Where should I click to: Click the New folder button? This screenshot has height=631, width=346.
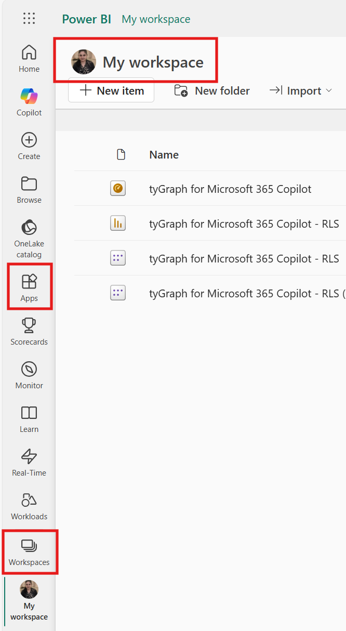tap(212, 91)
